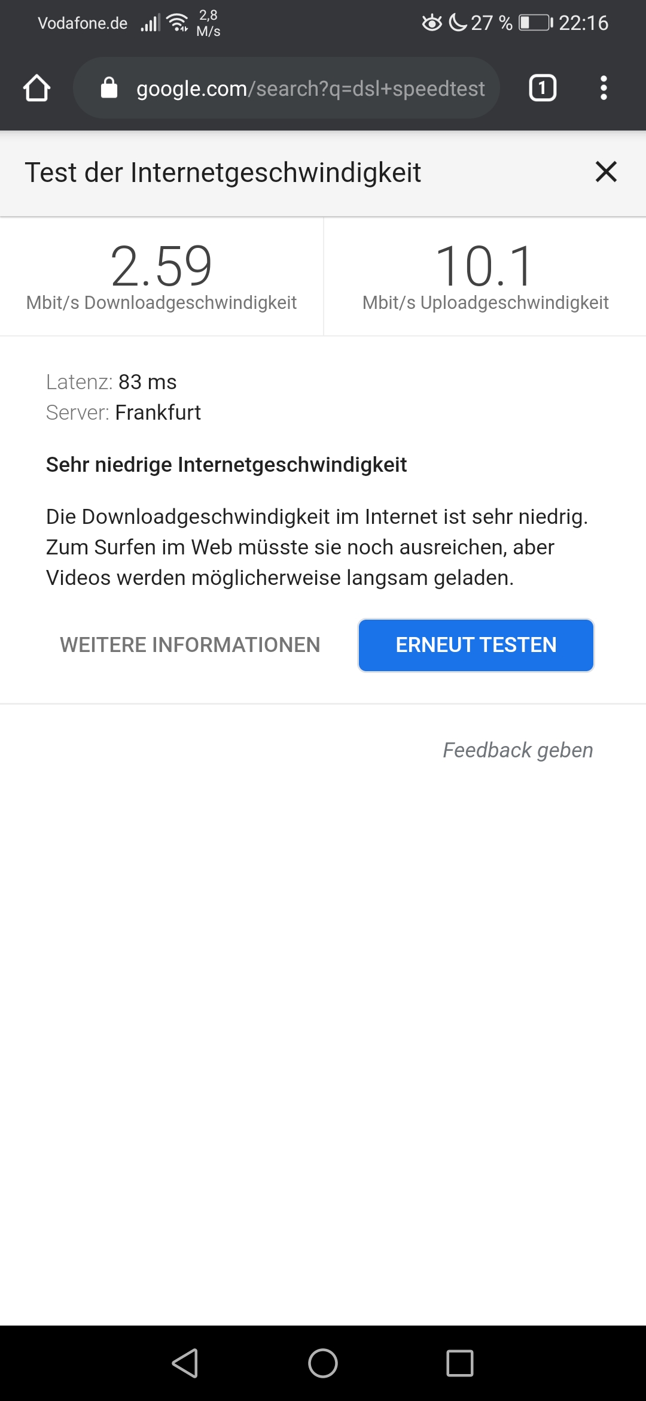
Task: Tap the padlock site security icon
Action: point(109,87)
